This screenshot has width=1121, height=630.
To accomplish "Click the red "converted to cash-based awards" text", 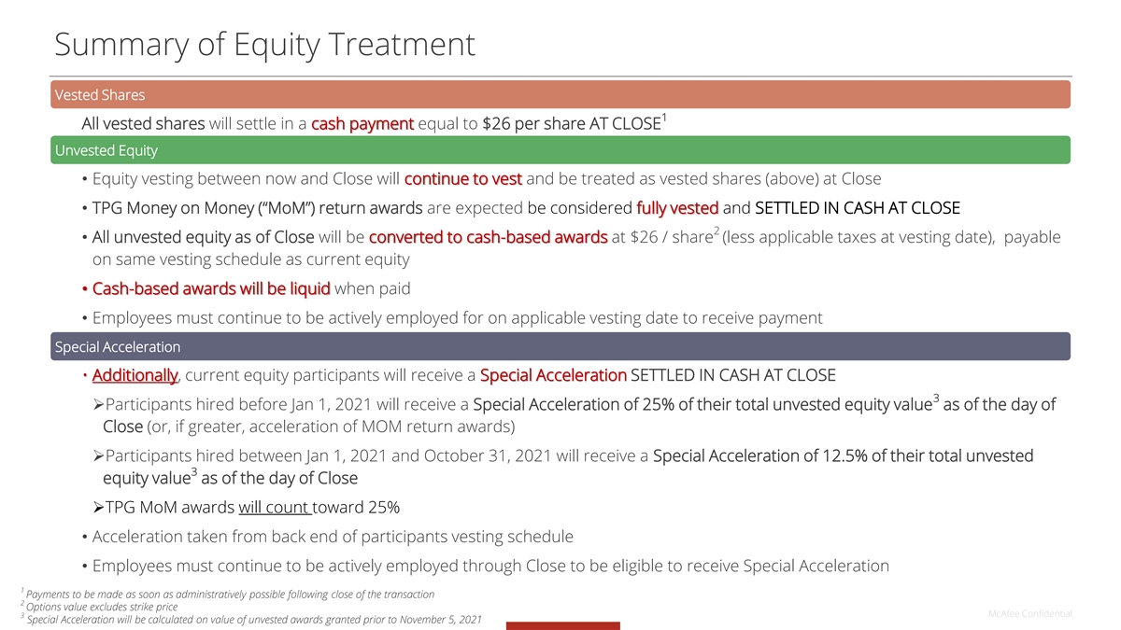I will pos(489,237).
